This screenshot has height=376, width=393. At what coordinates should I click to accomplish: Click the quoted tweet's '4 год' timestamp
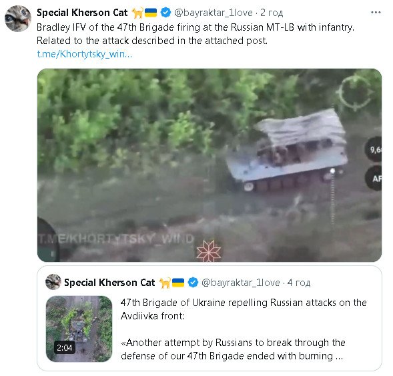pos(299,283)
